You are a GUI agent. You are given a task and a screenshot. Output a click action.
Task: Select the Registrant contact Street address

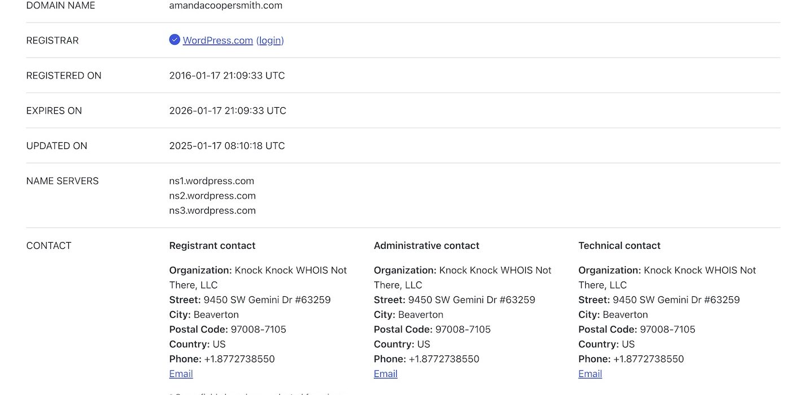[250, 300]
